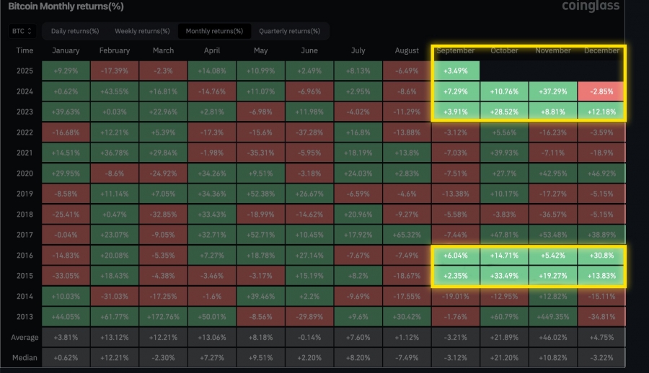The height and width of the screenshot is (373, 649).
Task: Select the September column header
Action: 456,51
